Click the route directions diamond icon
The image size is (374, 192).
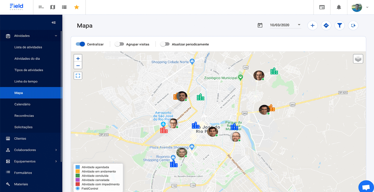tap(326, 25)
